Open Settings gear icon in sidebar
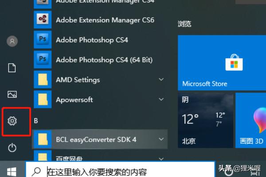This screenshot has height=177, width=266. pos(12,121)
